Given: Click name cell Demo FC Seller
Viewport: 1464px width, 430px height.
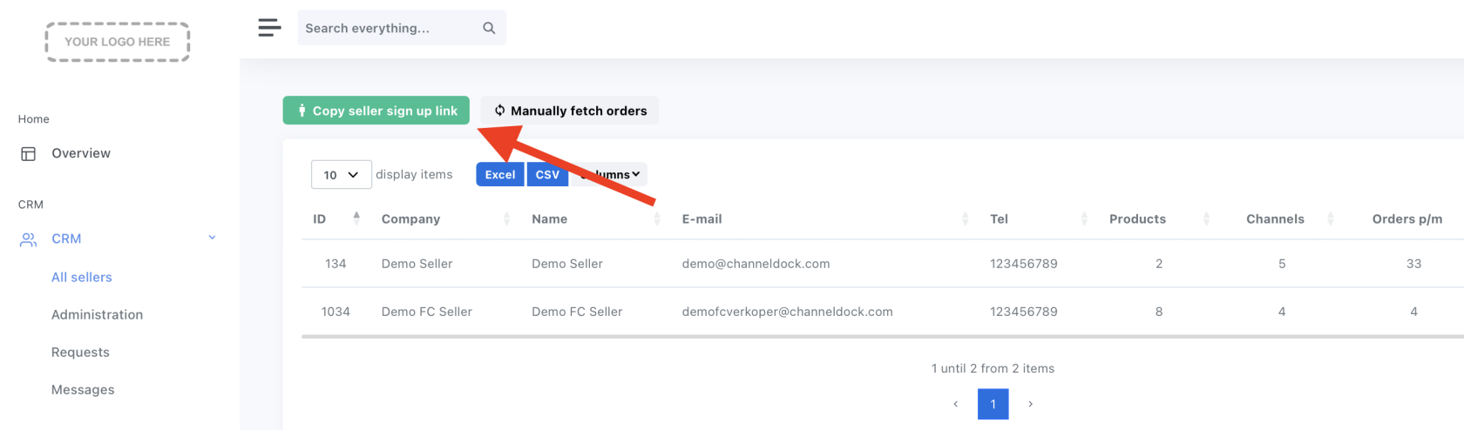Looking at the screenshot, I should (577, 312).
